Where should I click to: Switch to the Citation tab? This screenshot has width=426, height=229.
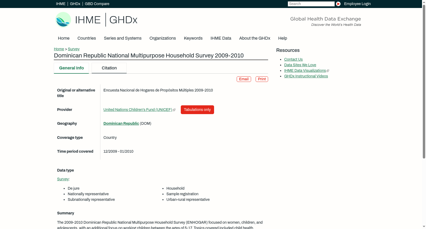click(109, 68)
